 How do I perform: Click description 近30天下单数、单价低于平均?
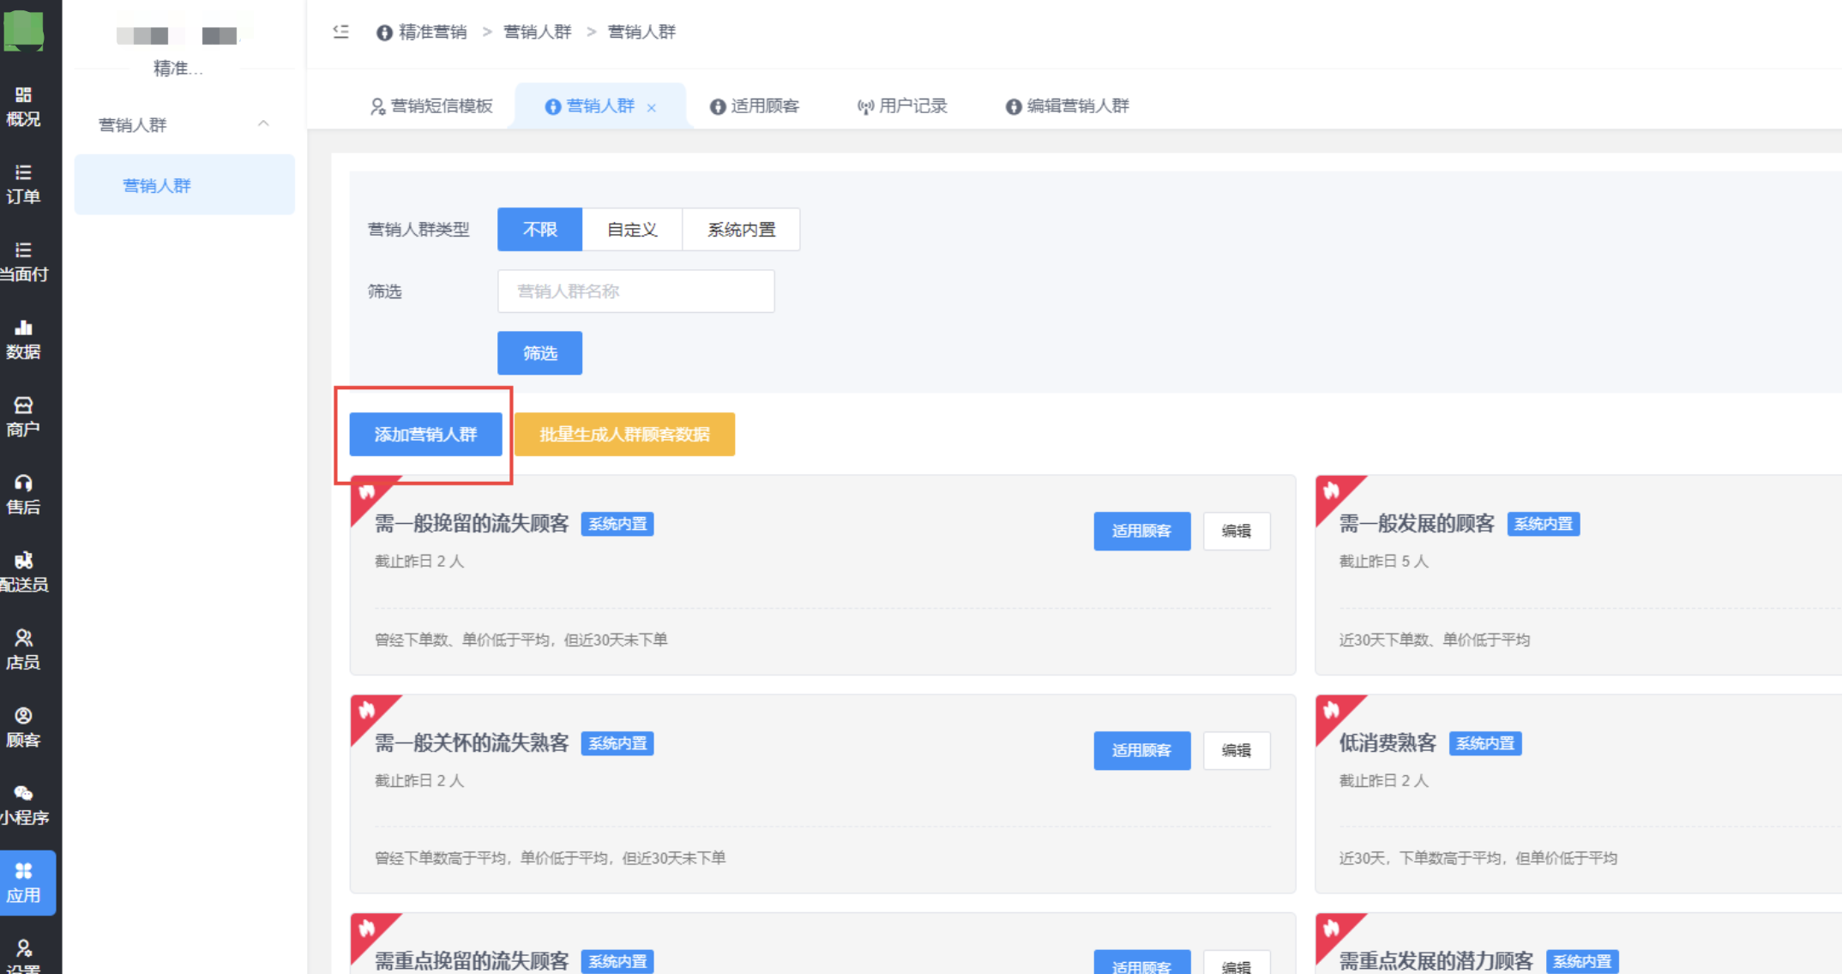[1435, 640]
